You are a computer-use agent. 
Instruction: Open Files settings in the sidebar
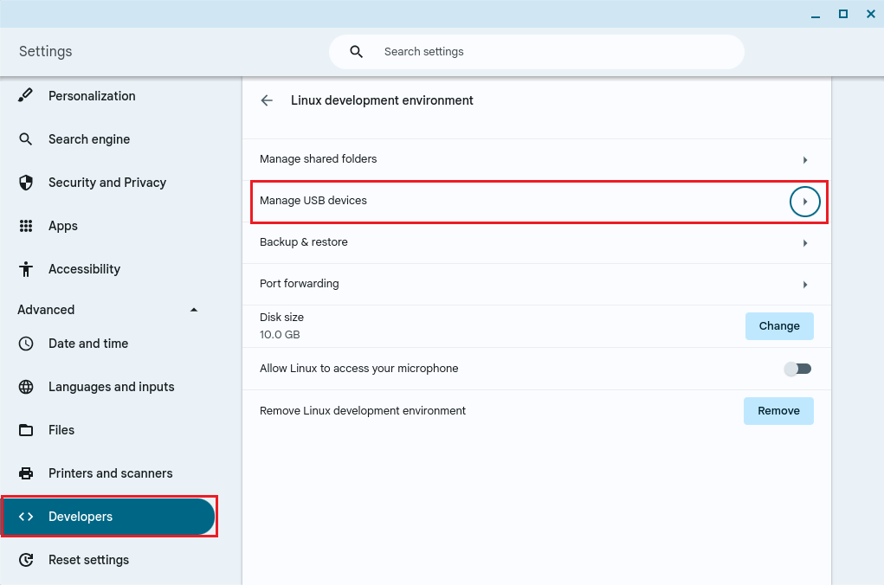tap(61, 430)
